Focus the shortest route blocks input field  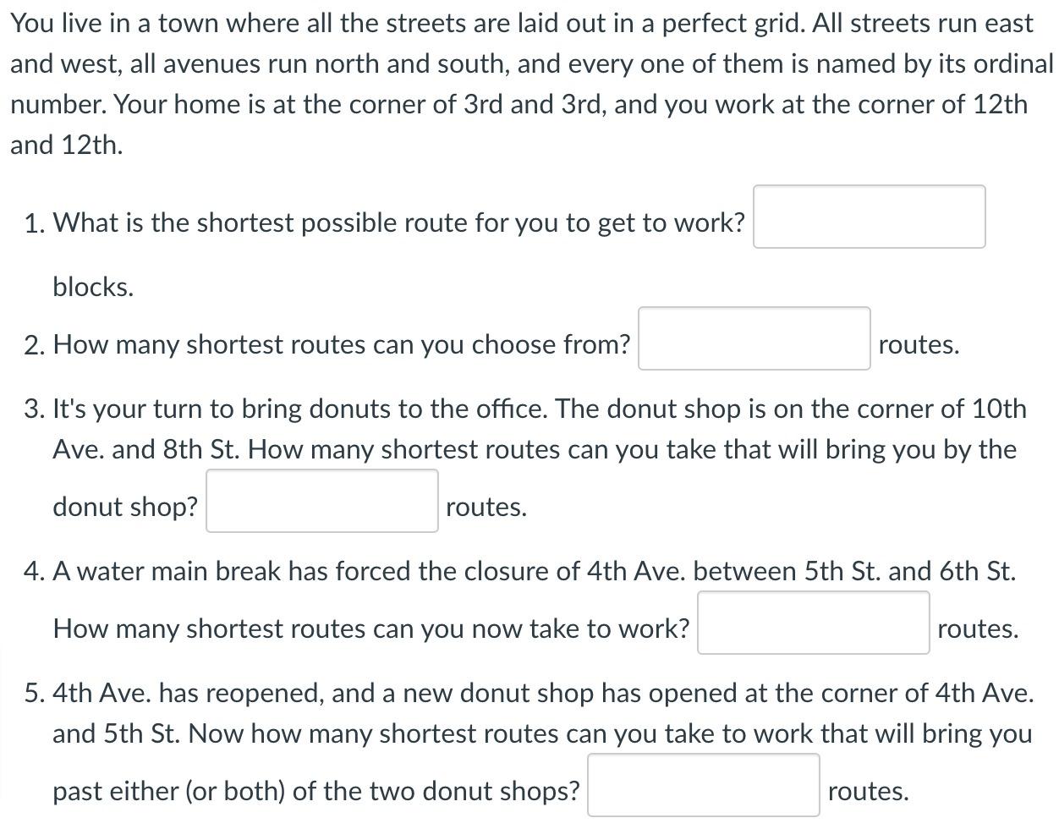pos(870,218)
